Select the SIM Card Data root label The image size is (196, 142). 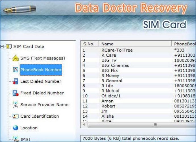point(29,47)
